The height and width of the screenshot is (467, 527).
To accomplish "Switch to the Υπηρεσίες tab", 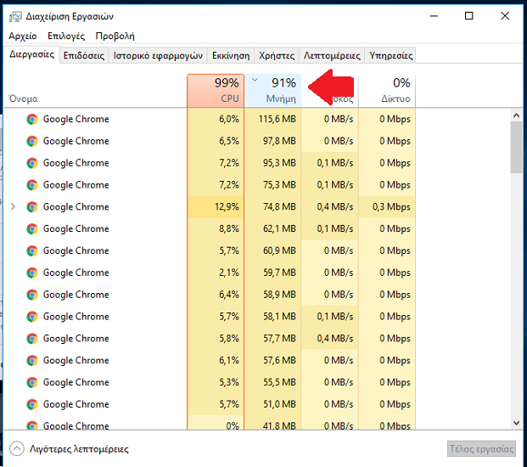I will pyautogui.click(x=390, y=56).
